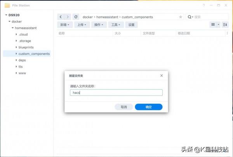Sort by the 文件类型 column header
The width and height of the screenshot is (233, 157).
pos(149,33)
